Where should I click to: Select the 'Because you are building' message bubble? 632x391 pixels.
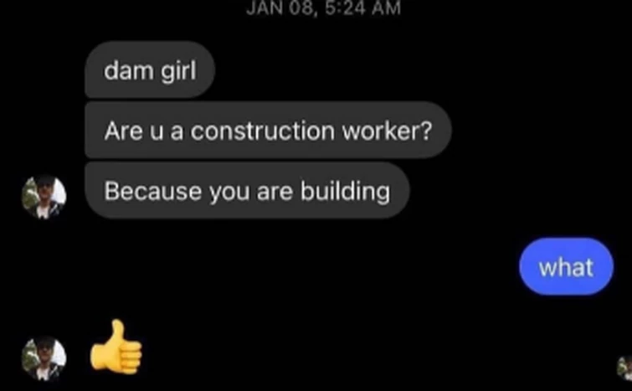pyautogui.click(x=247, y=190)
